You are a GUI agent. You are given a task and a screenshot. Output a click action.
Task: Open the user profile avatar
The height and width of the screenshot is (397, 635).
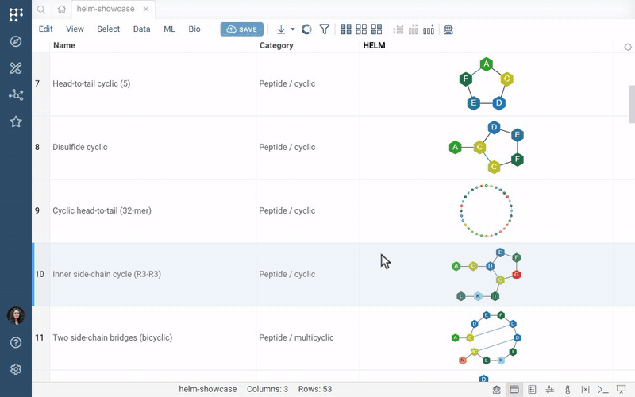coord(16,315)
